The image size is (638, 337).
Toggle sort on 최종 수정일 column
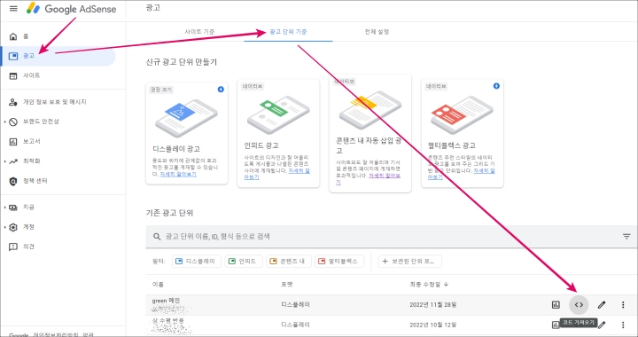point(429,285)
